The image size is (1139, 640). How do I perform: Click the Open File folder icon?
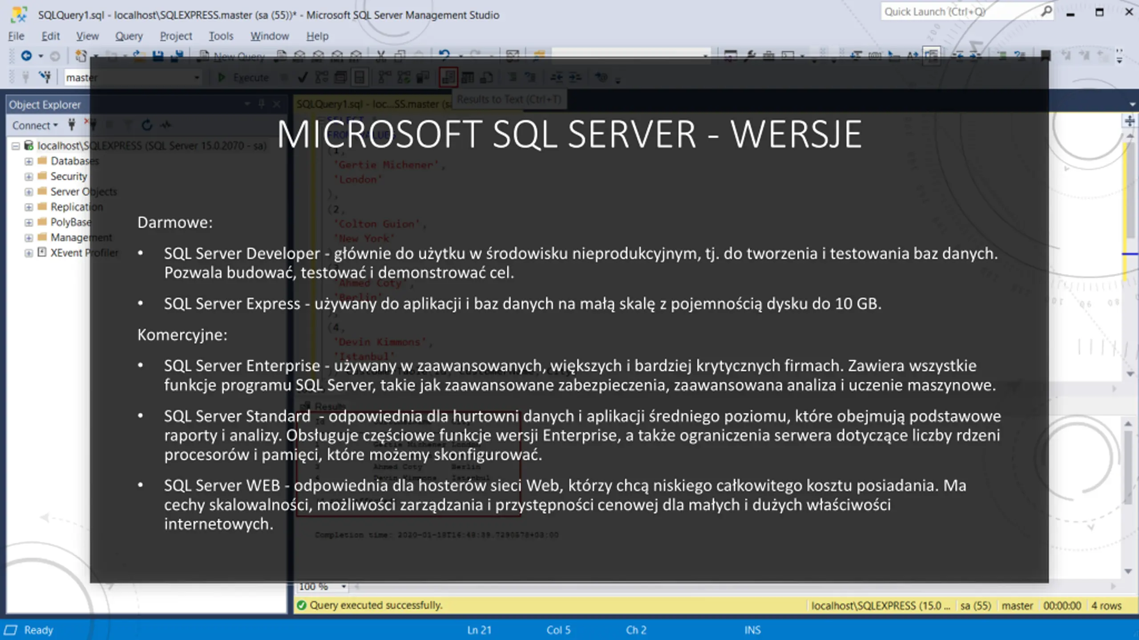click(139, 56)
